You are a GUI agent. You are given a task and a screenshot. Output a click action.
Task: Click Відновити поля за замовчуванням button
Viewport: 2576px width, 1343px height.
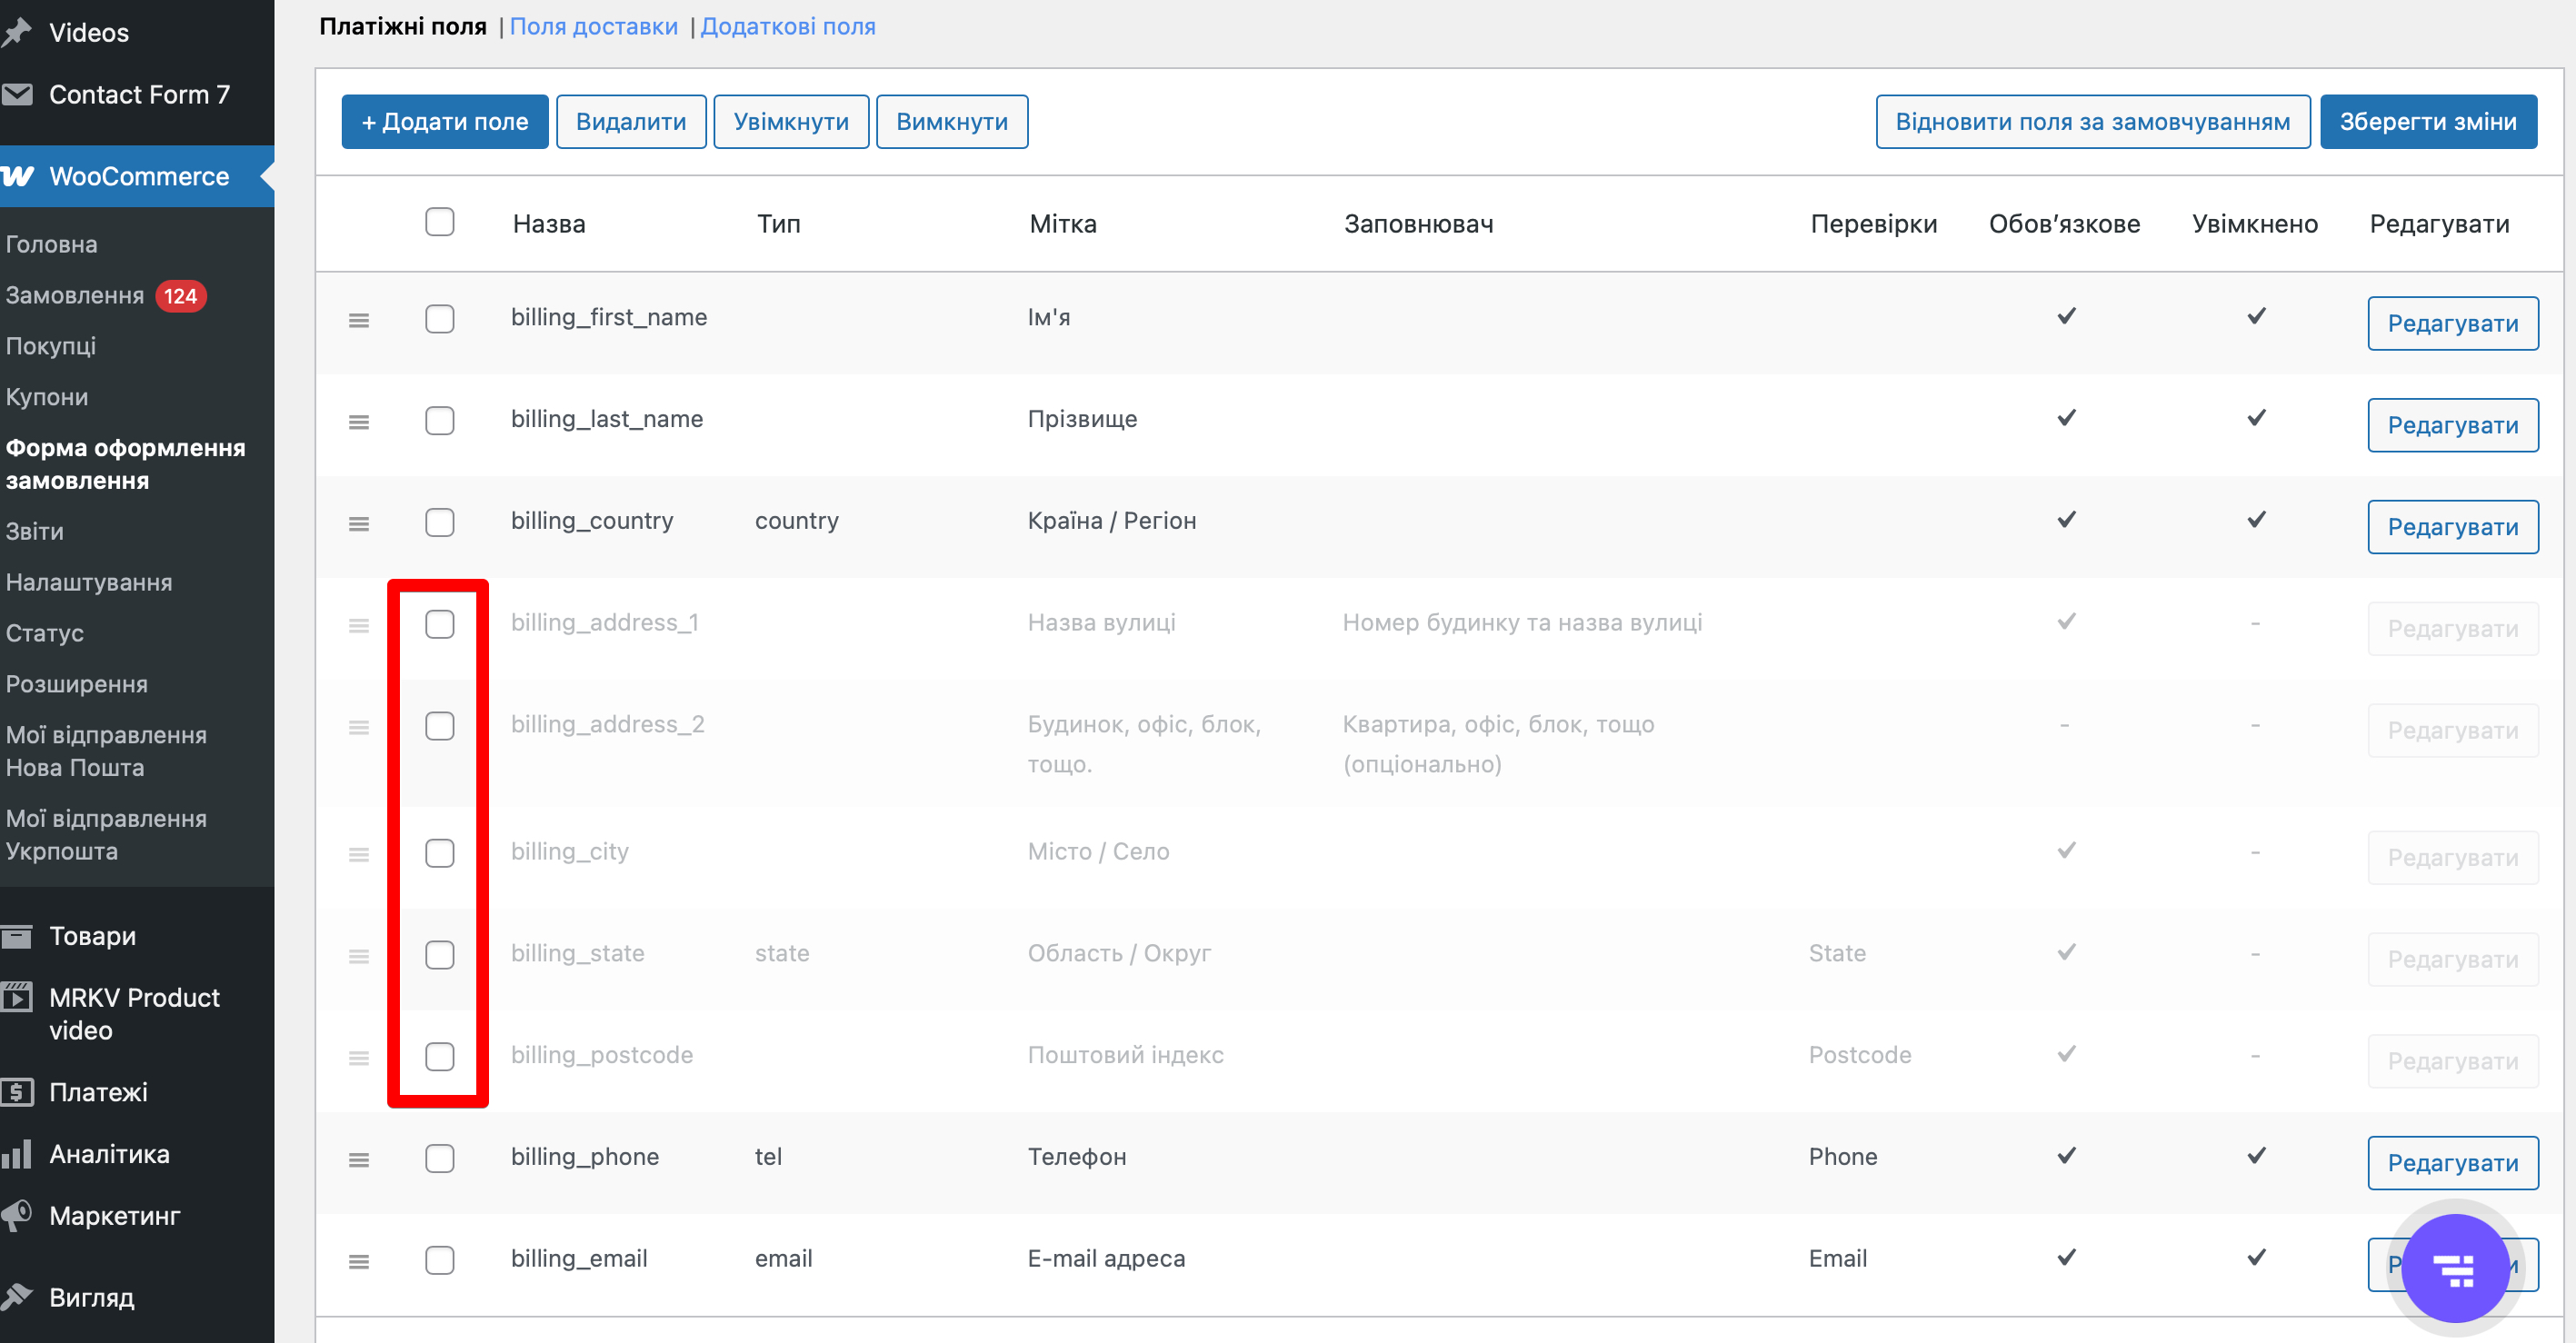click(x=2092, y=122)
